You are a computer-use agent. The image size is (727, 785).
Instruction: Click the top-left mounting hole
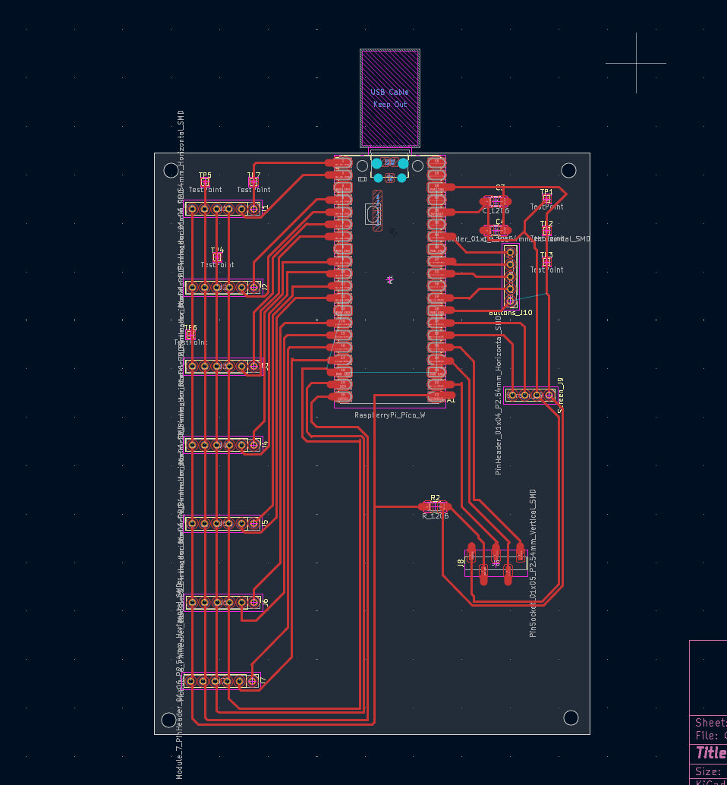point(171,171)
